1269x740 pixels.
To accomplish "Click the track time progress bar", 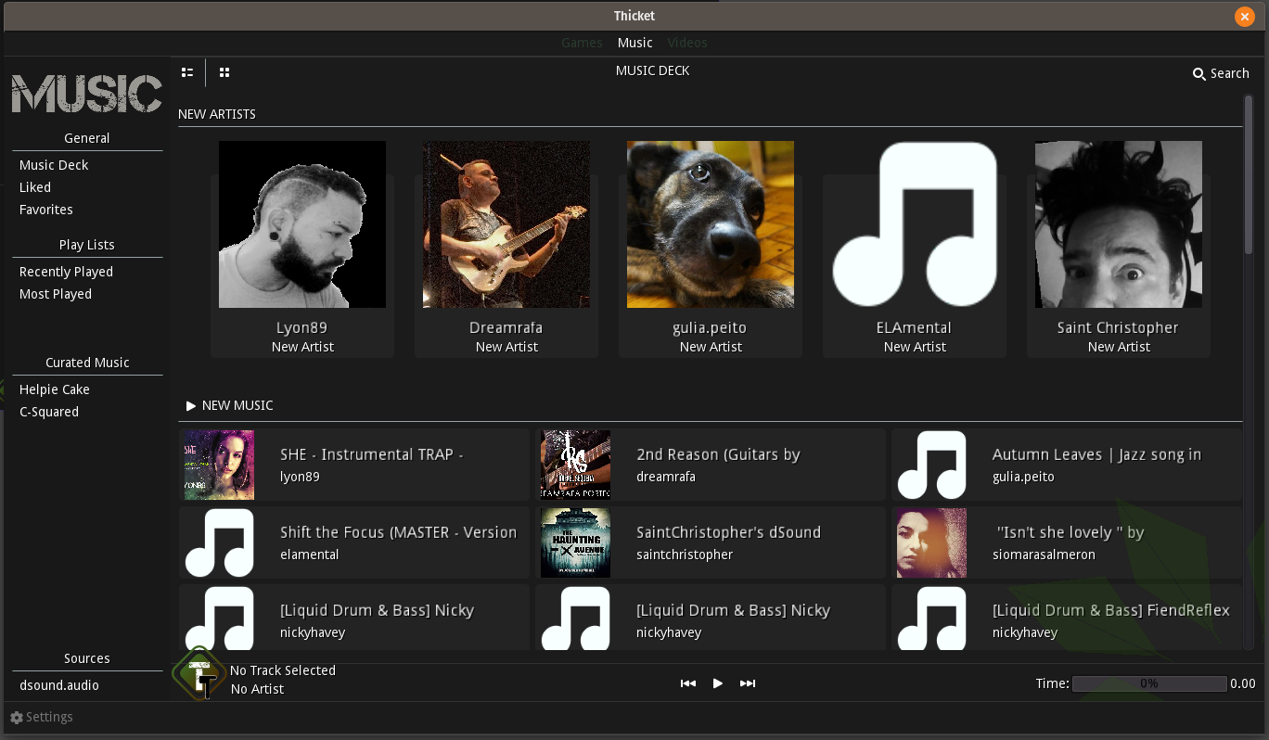I will (1148, 683).
